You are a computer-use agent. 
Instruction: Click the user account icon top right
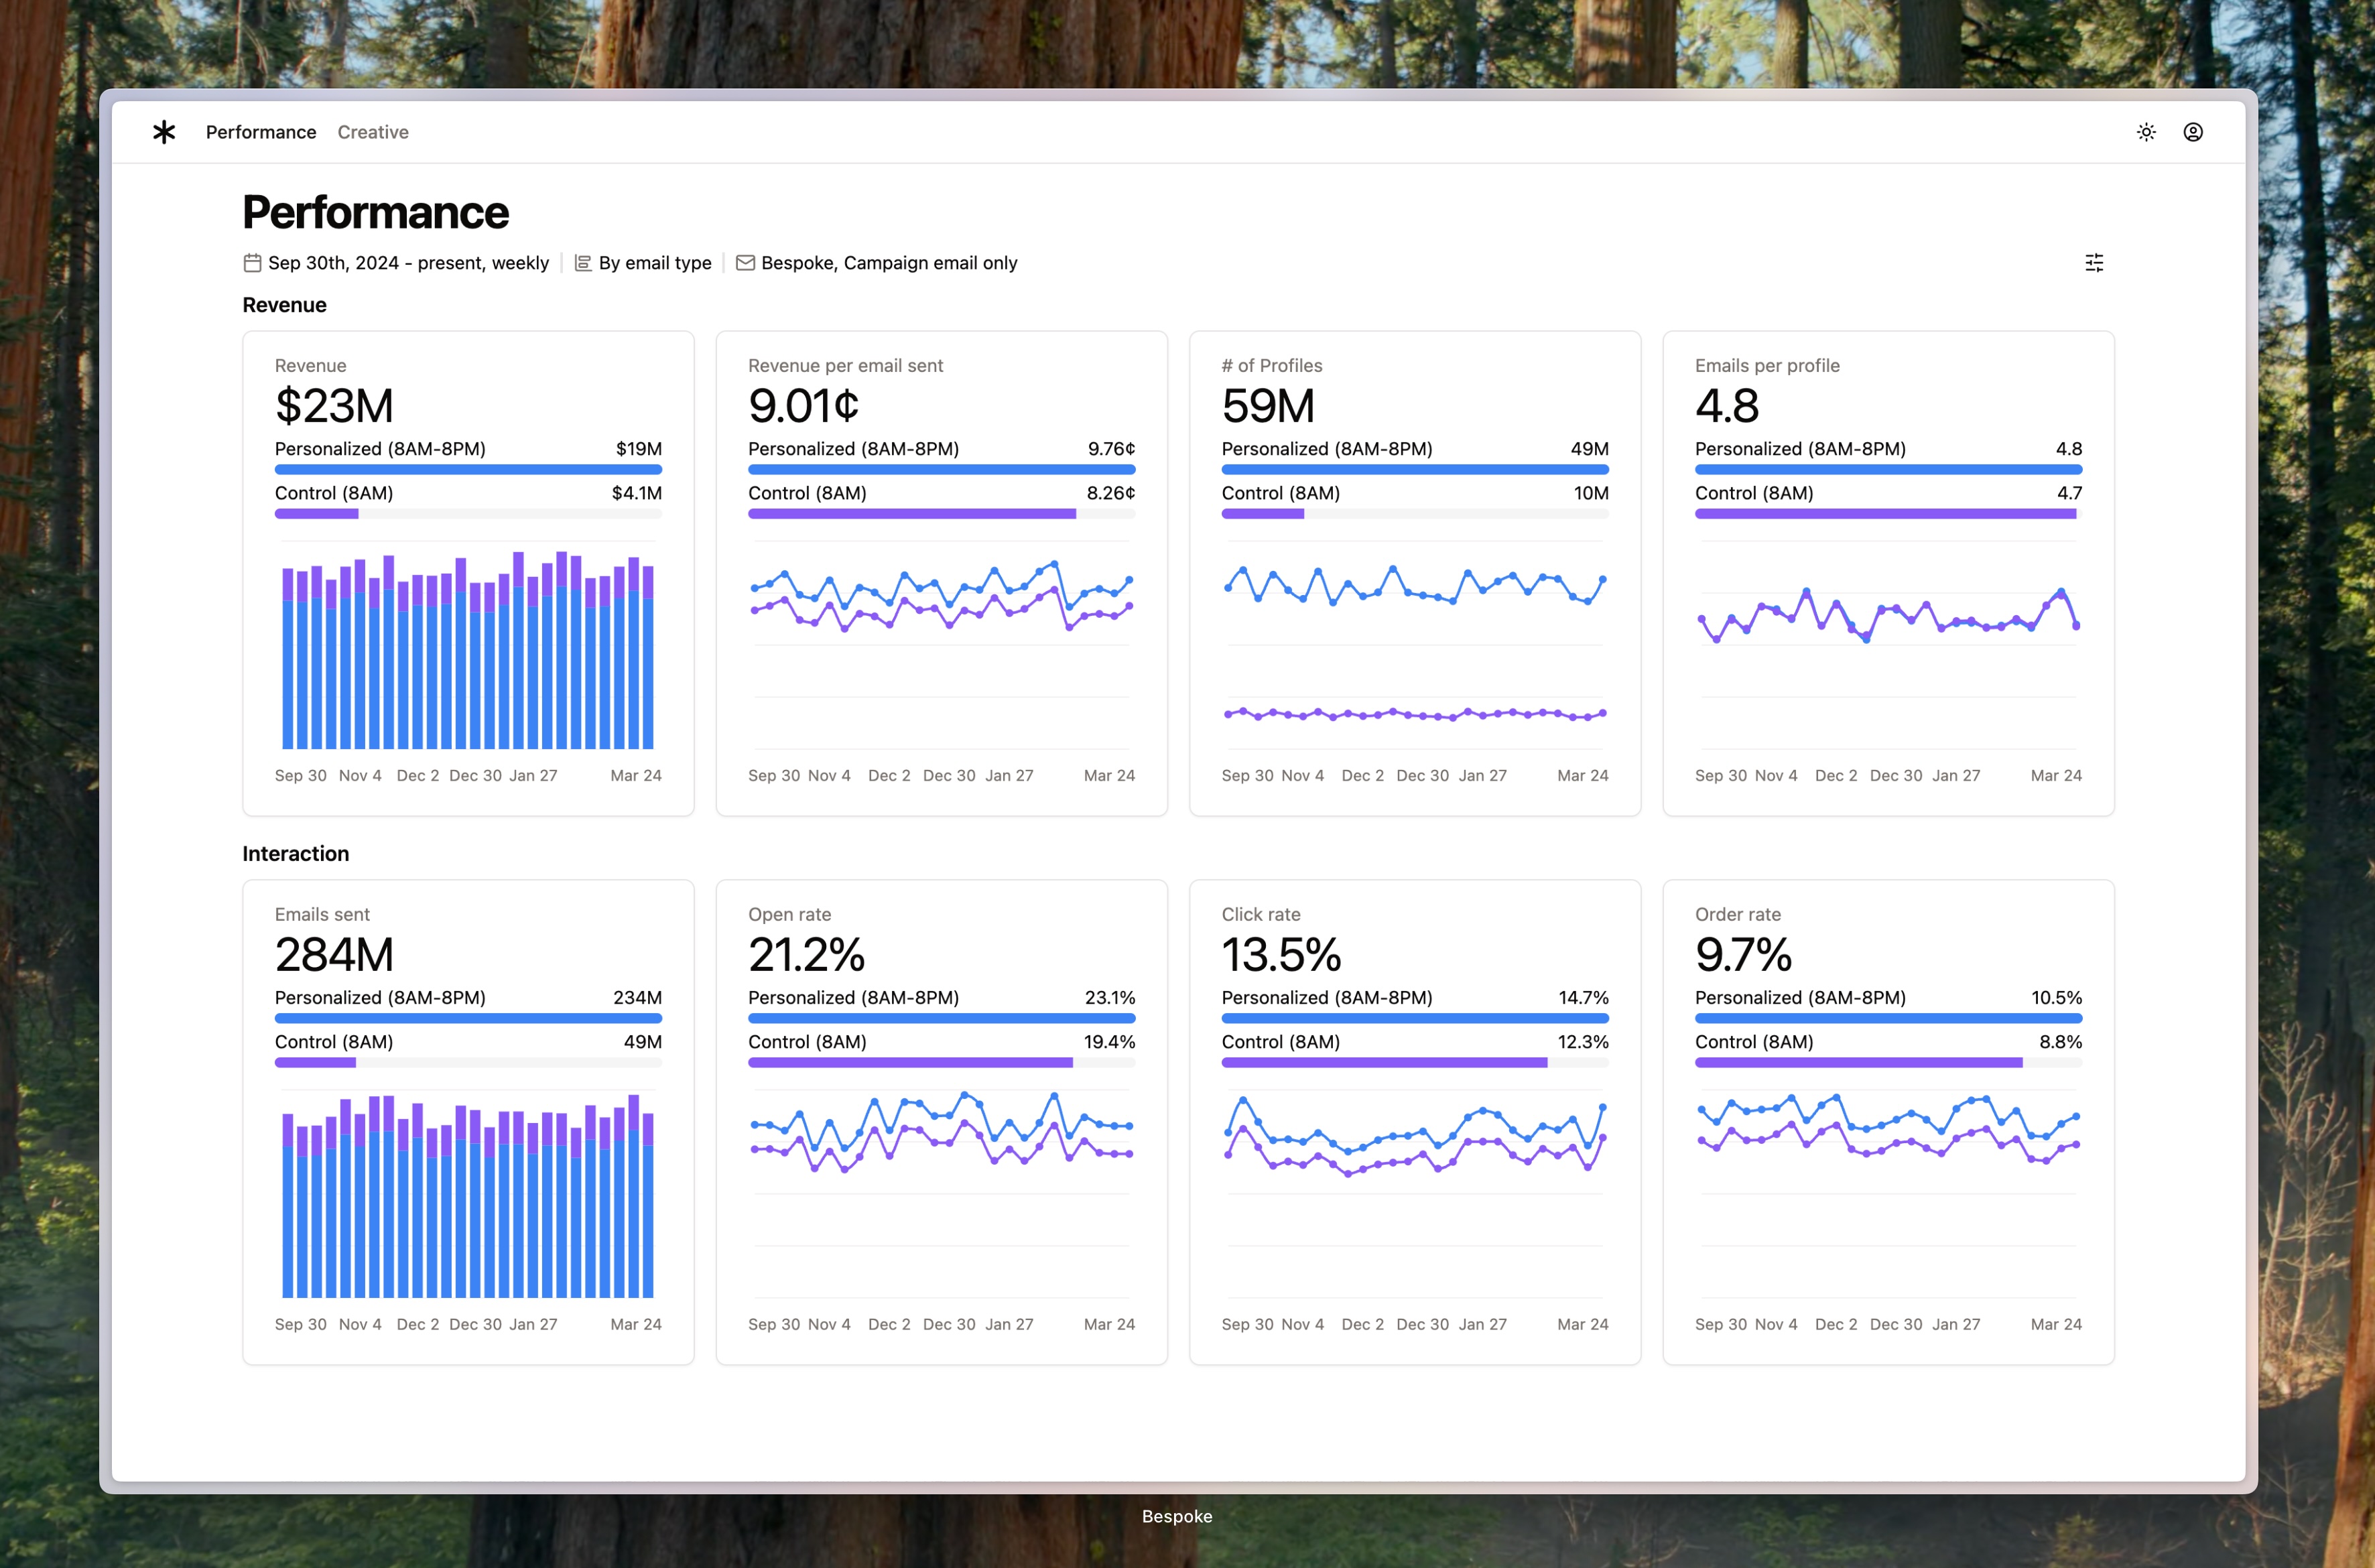tap(2193, 131)
